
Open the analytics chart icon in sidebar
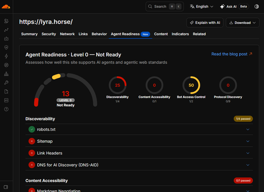6,30
